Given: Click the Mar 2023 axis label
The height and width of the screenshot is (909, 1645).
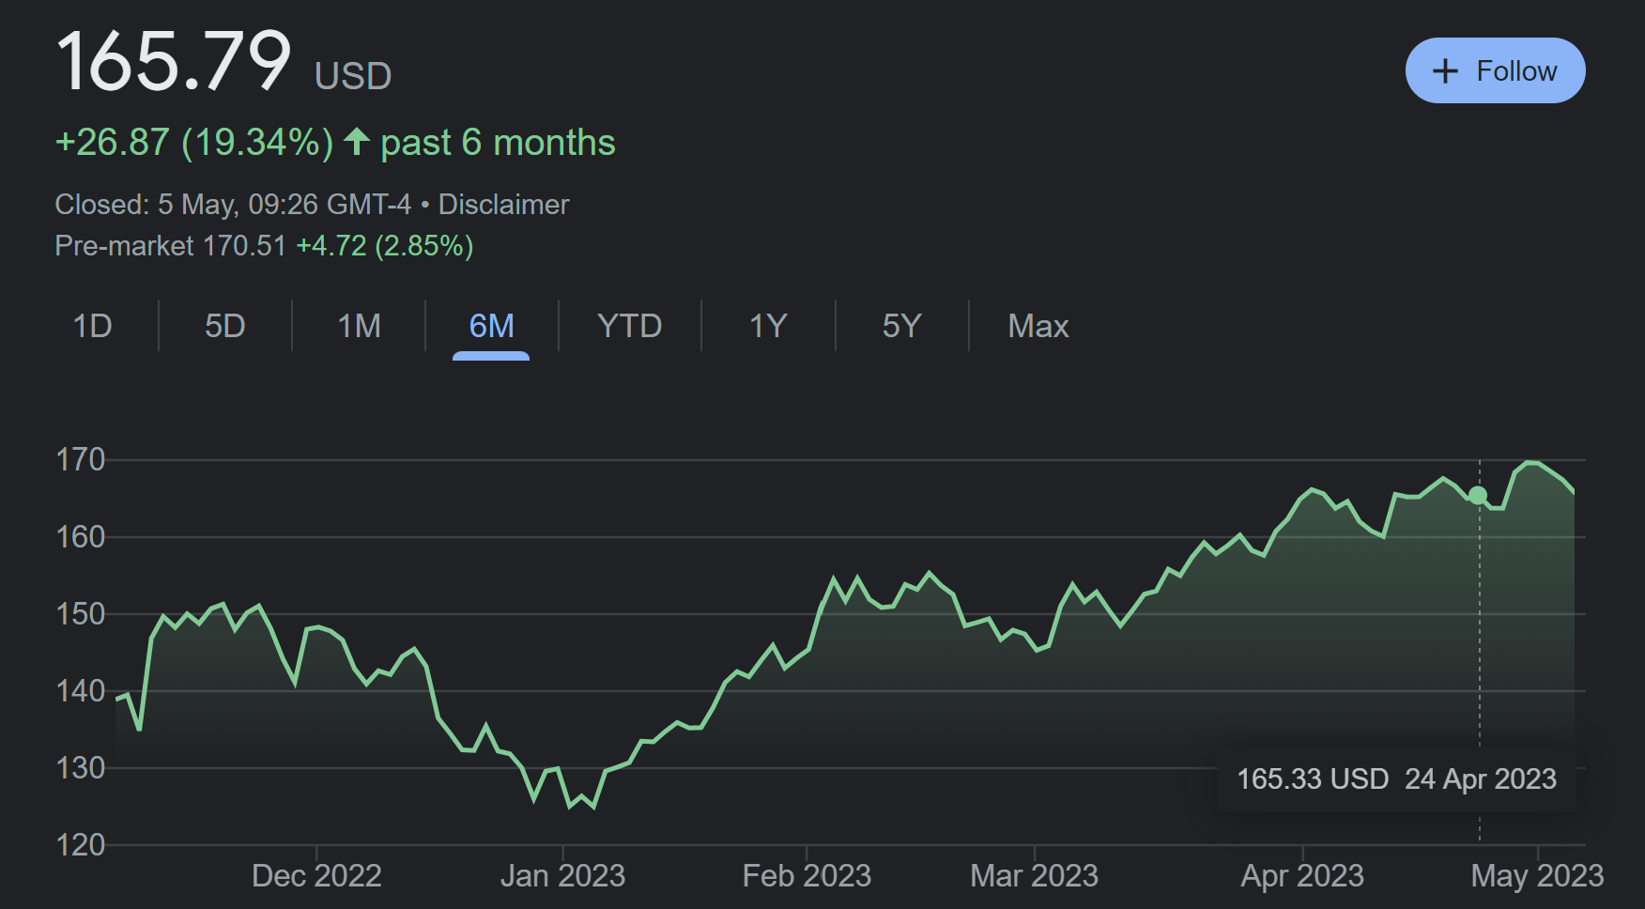Looking at the screenshot, I should pos(1034,875).
